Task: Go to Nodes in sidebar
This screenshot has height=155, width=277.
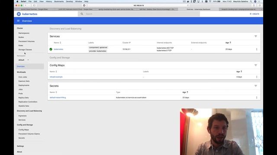Action: [21, 37]
